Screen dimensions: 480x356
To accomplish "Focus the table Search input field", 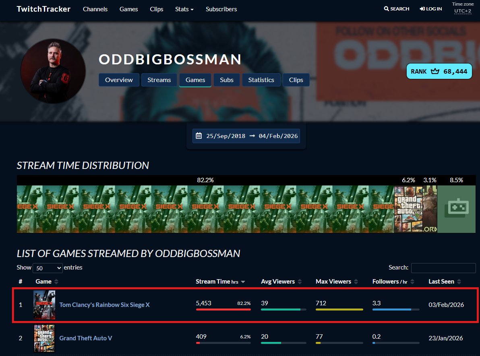I will click(443, 268).
